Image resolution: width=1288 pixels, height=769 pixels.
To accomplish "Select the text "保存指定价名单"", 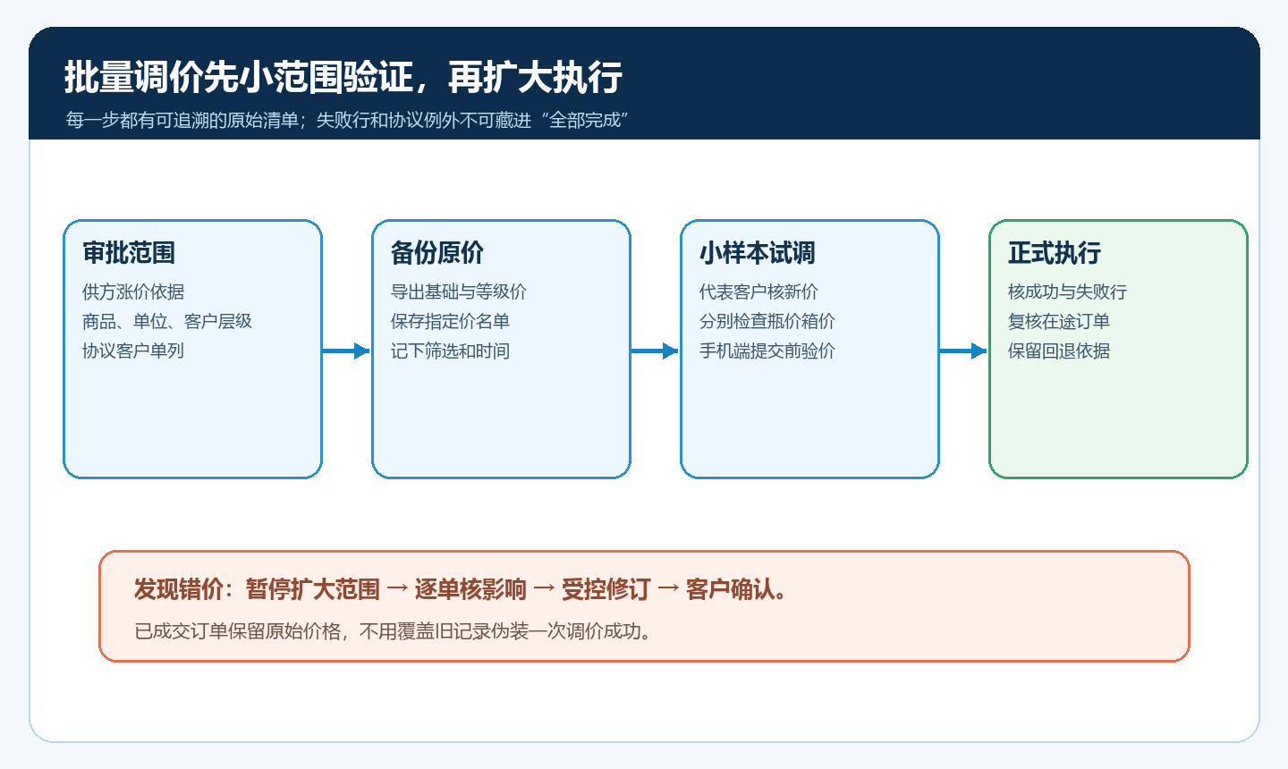I will pyautogui.click(x=450, y=321).
